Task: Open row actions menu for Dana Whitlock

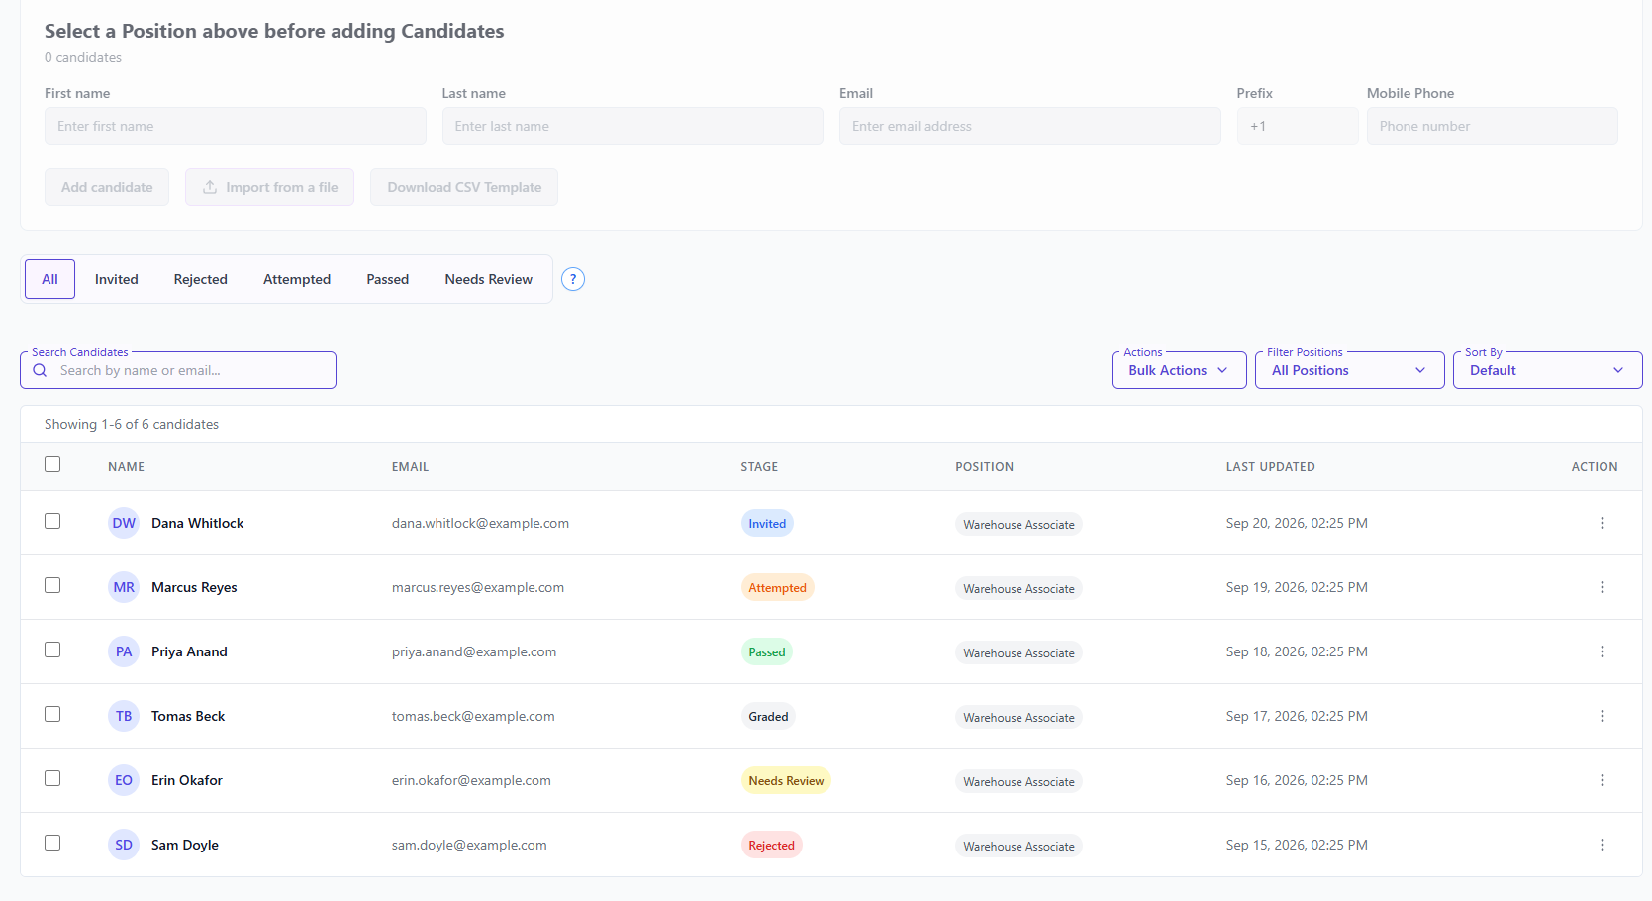Action: 1603,523
